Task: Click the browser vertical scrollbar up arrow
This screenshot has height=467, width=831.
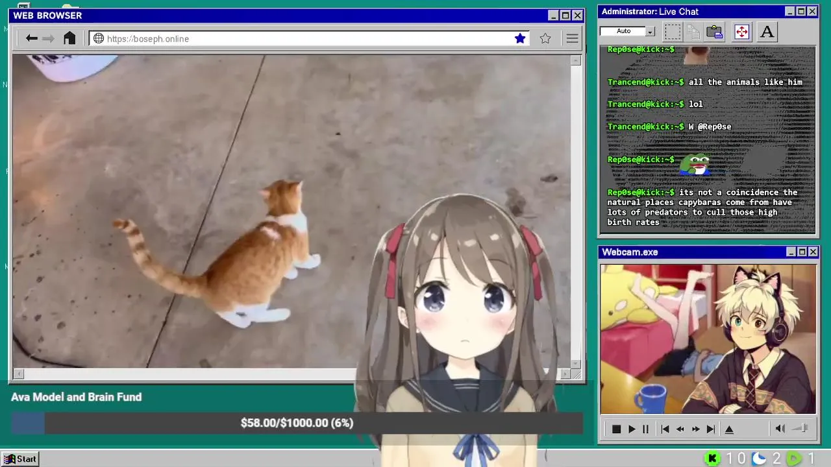Action: coord(576,60)
